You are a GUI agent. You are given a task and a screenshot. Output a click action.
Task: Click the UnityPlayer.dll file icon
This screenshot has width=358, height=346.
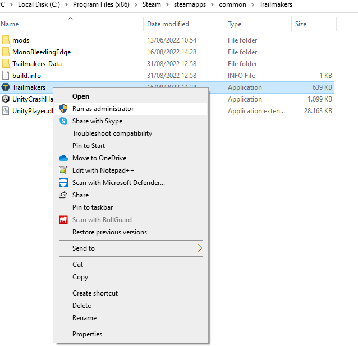click(6, 111)
